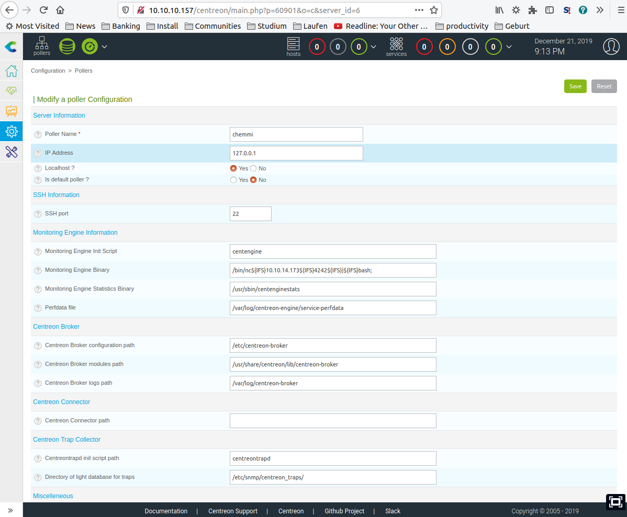Click help icon beside Monitoring Engine Binary
This screenshot has height=517, width=627.
coord(38,270)
